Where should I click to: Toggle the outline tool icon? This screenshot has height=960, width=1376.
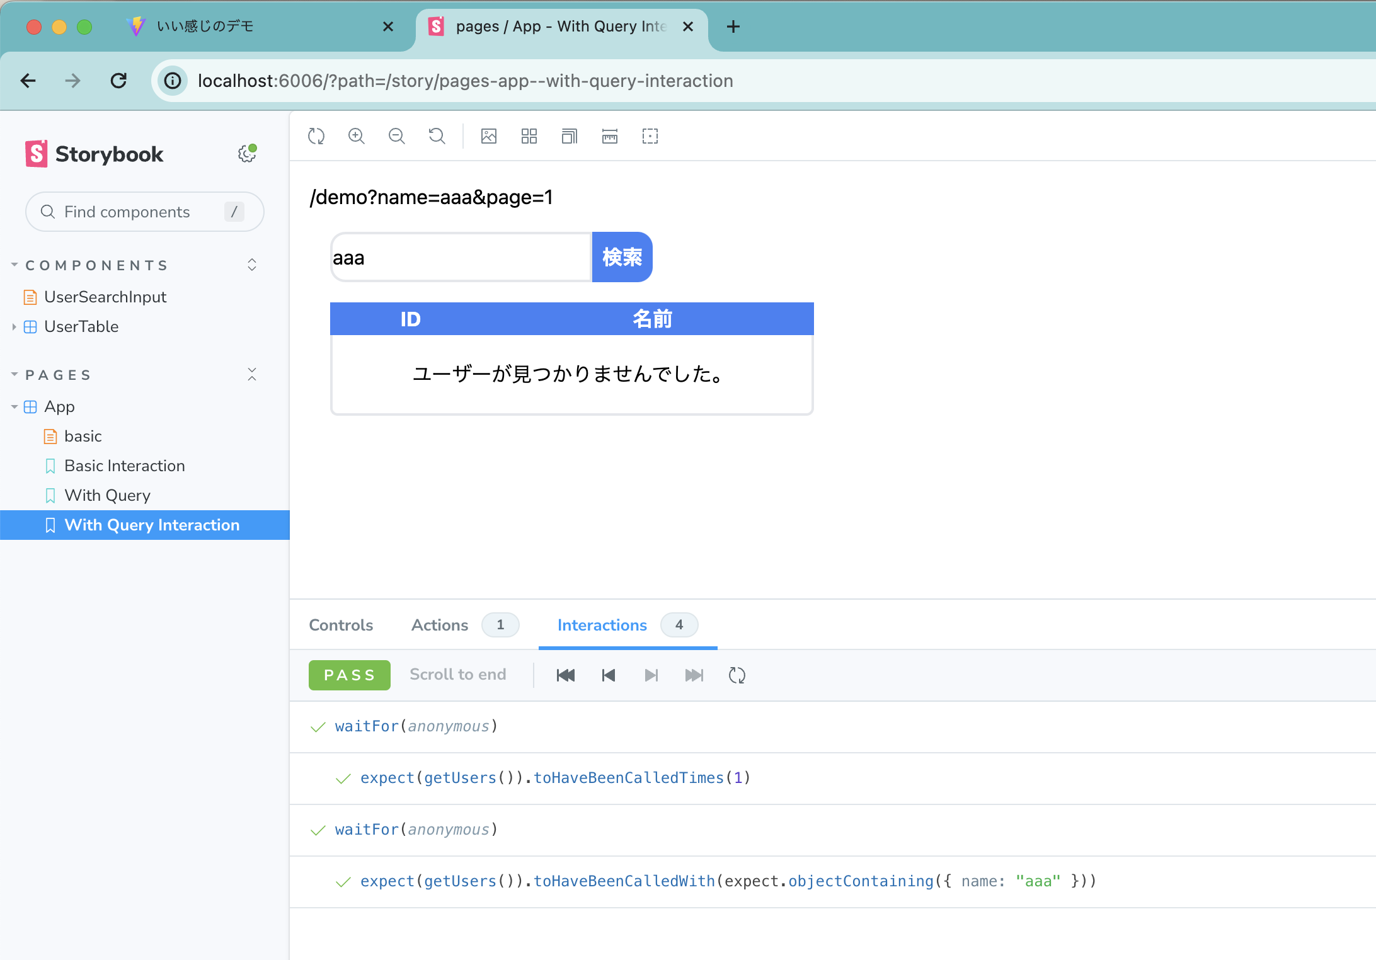coord(650,136)
